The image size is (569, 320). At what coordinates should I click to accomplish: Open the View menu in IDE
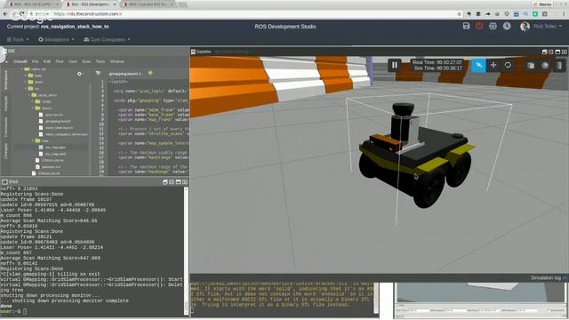tap(73, 61)
